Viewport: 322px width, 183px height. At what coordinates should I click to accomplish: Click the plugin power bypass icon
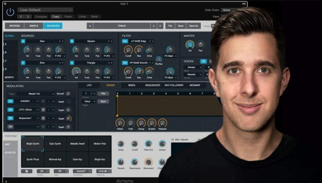point(10,12)
